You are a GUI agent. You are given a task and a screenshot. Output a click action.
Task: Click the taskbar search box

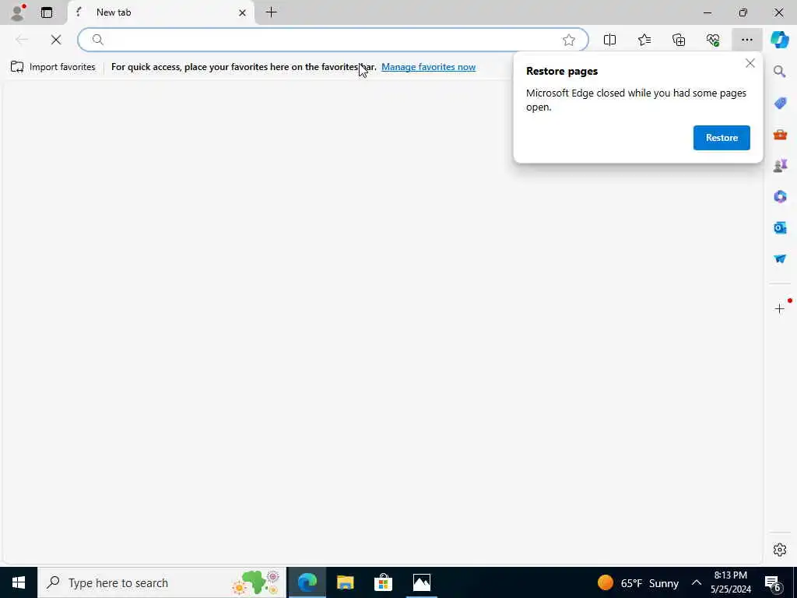pos(162,582)
